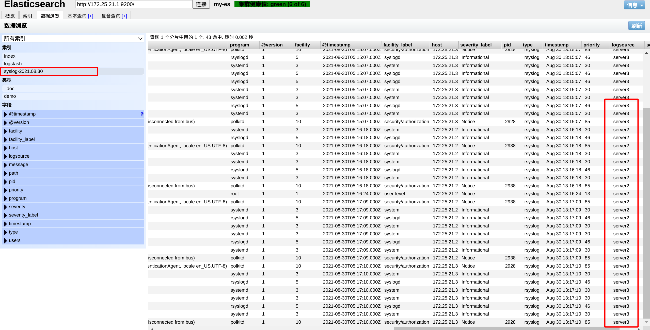Click scrollbar down arrow of results table
Viewport: 650px width, 330px height.
pyautogui.click(x=646, y=322)
